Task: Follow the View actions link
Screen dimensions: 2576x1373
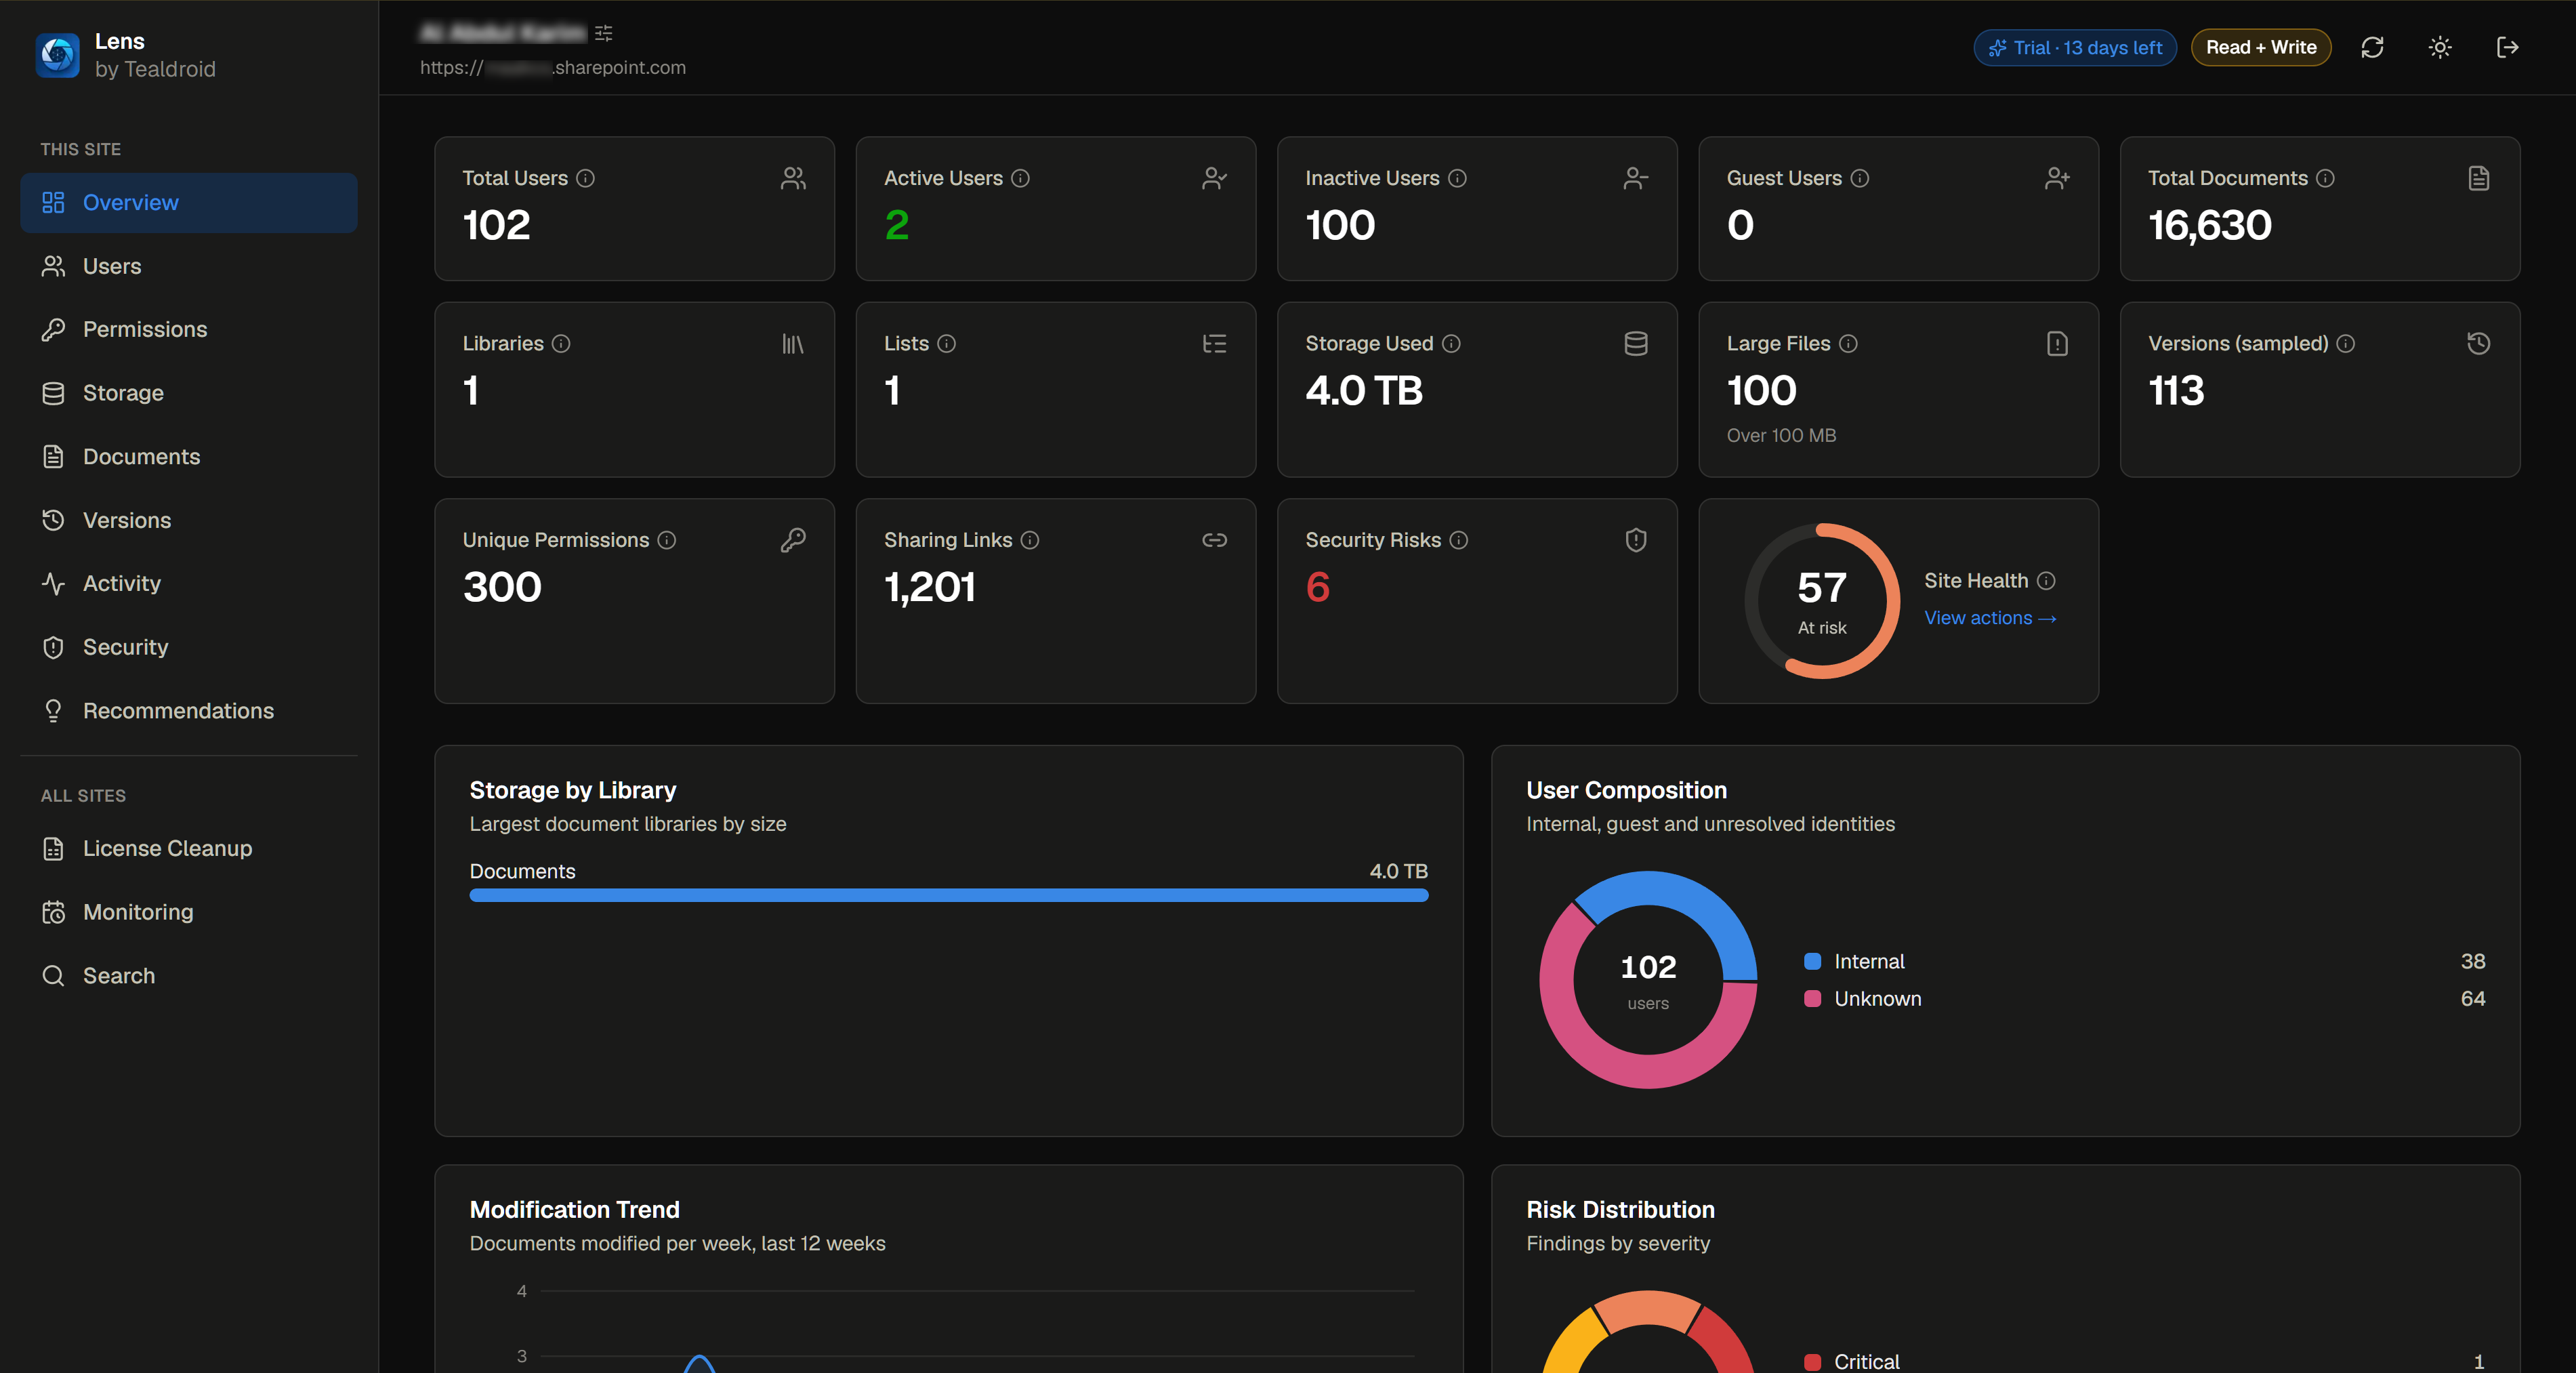Action: [x=1990, y=618]
